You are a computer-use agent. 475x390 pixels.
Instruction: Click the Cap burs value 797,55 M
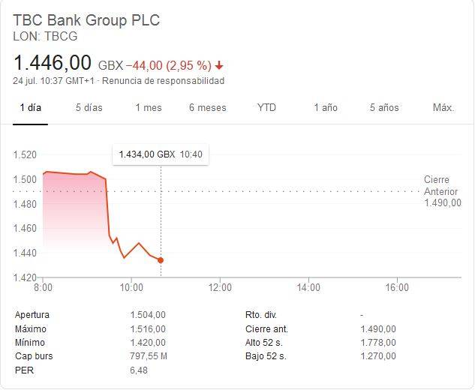pos(149,356)
